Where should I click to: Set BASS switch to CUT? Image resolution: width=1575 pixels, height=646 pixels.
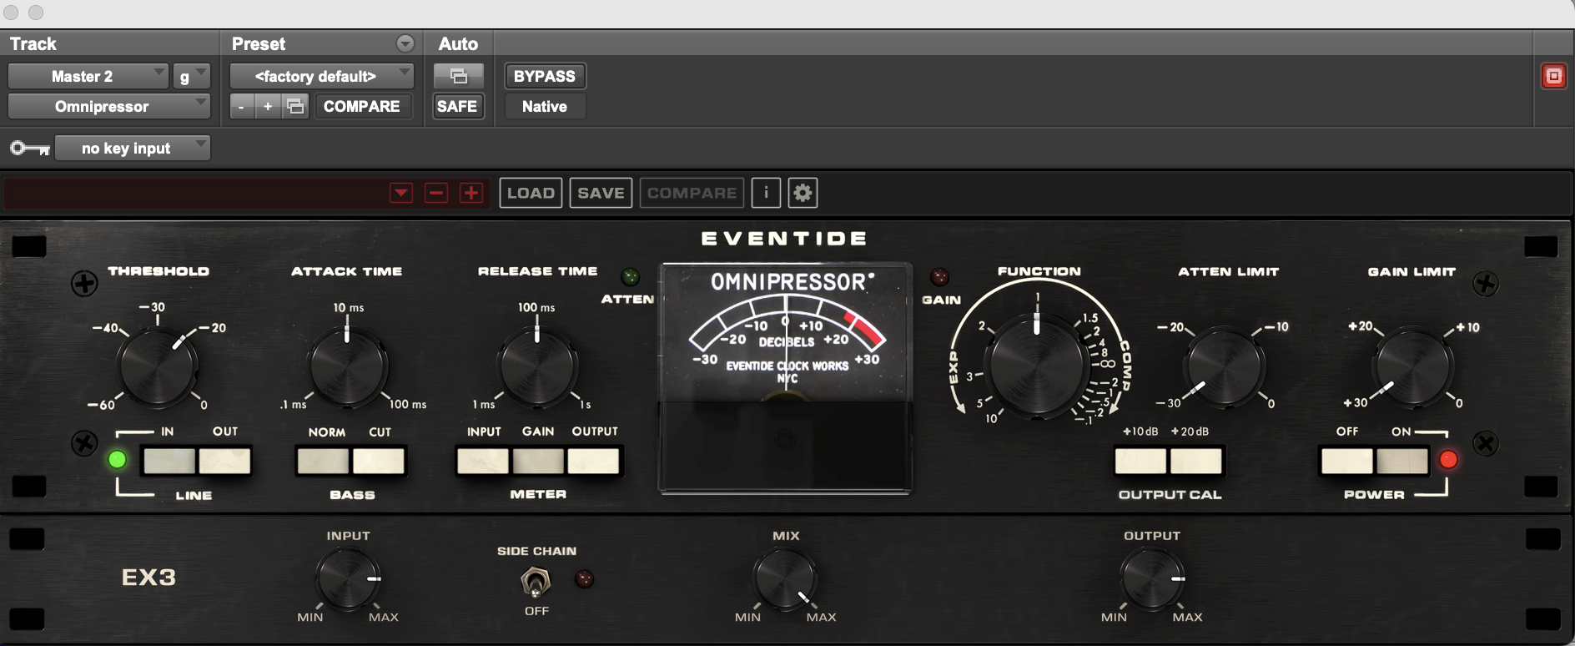pos(379,461)
